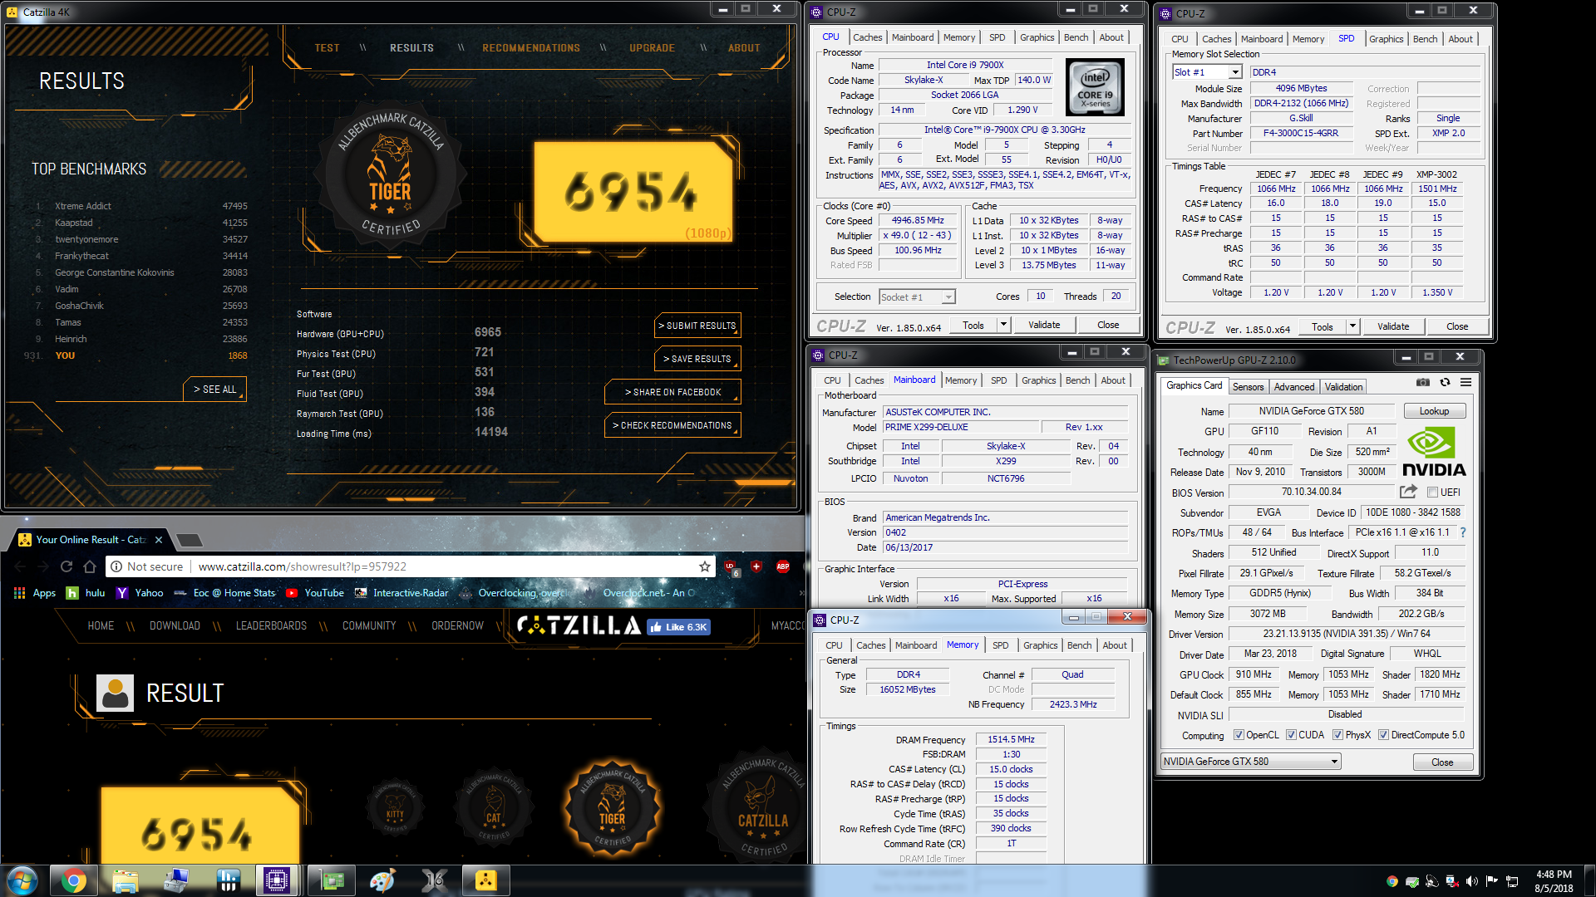
Task: Click Catzilla yellow taskbar icon
Action: [x=485, y=880]
